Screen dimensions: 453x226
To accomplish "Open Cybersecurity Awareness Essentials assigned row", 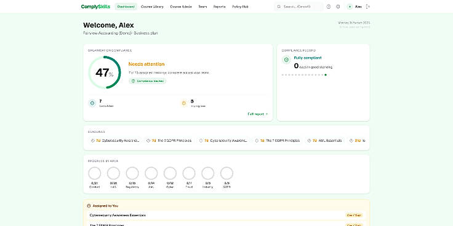I will [226, 215].
